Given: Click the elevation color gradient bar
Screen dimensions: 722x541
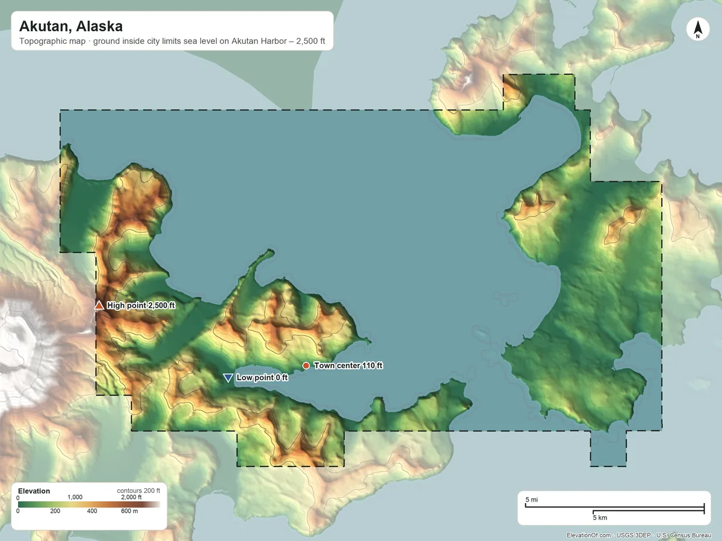Looking at the screenshot, I should coord(89,504).
